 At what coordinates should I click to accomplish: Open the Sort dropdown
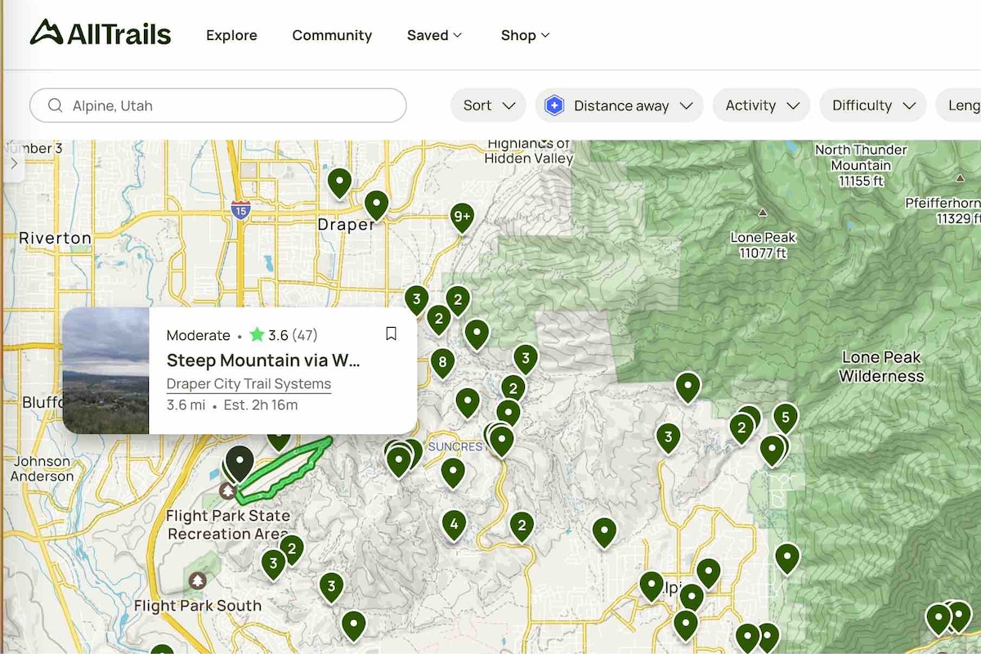(x=488, y=105)
